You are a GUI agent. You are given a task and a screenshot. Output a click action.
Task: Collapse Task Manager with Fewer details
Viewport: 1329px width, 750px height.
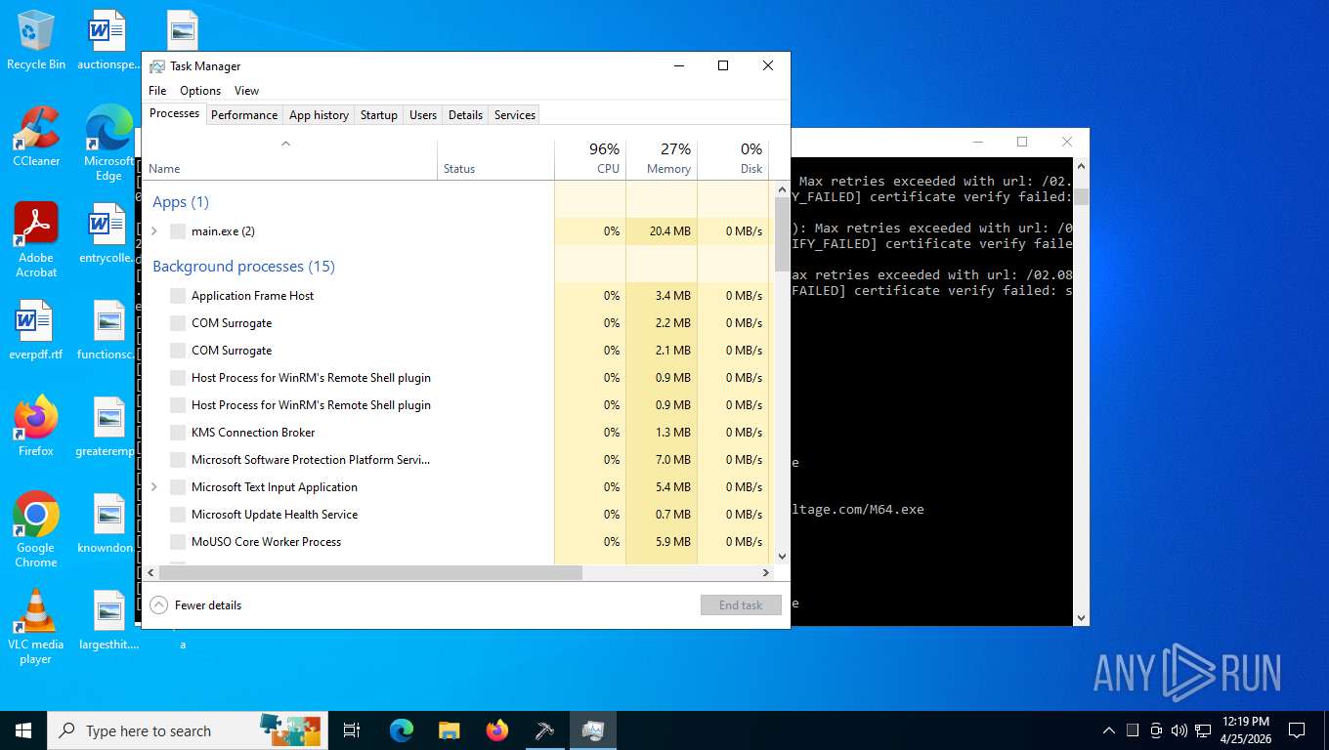point(195,605)
